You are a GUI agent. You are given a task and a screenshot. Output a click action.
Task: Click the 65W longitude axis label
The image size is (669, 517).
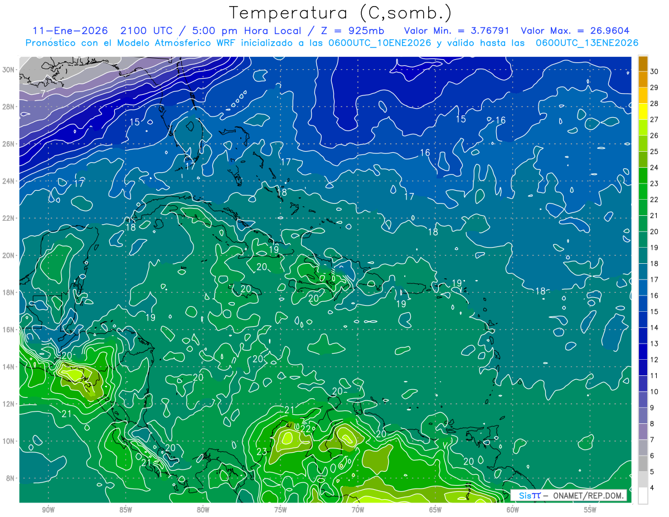435,510
